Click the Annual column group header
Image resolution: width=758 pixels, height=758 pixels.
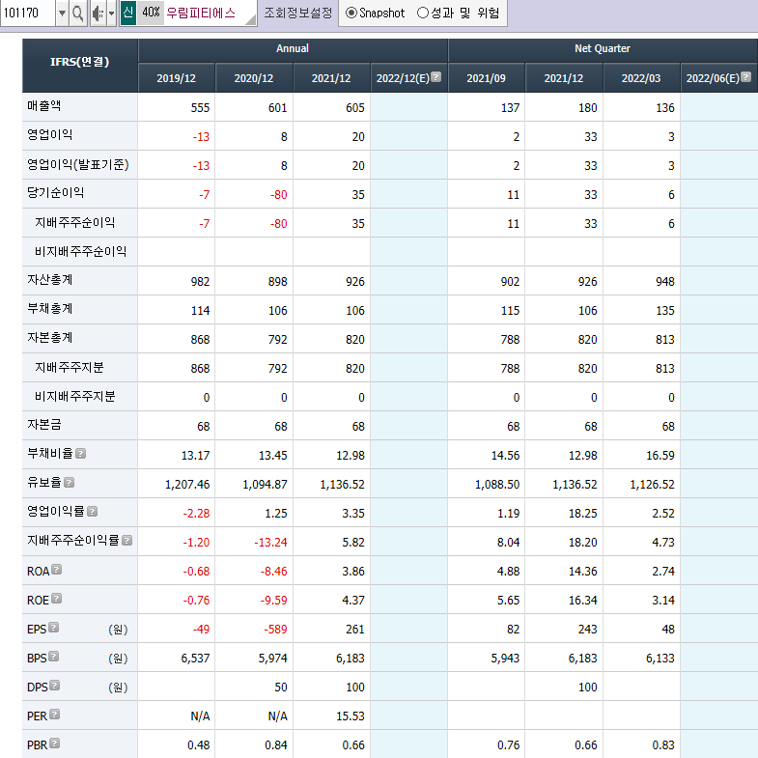pyautogui.click(x=293, y=49)
